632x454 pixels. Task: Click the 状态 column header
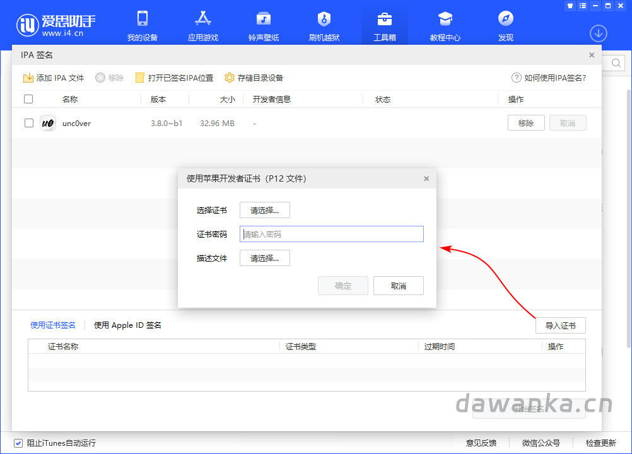[382, 99]
